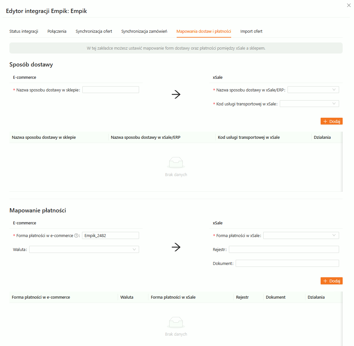Open the Połączenia tab

pyautogui.click(x=57, y=31)
